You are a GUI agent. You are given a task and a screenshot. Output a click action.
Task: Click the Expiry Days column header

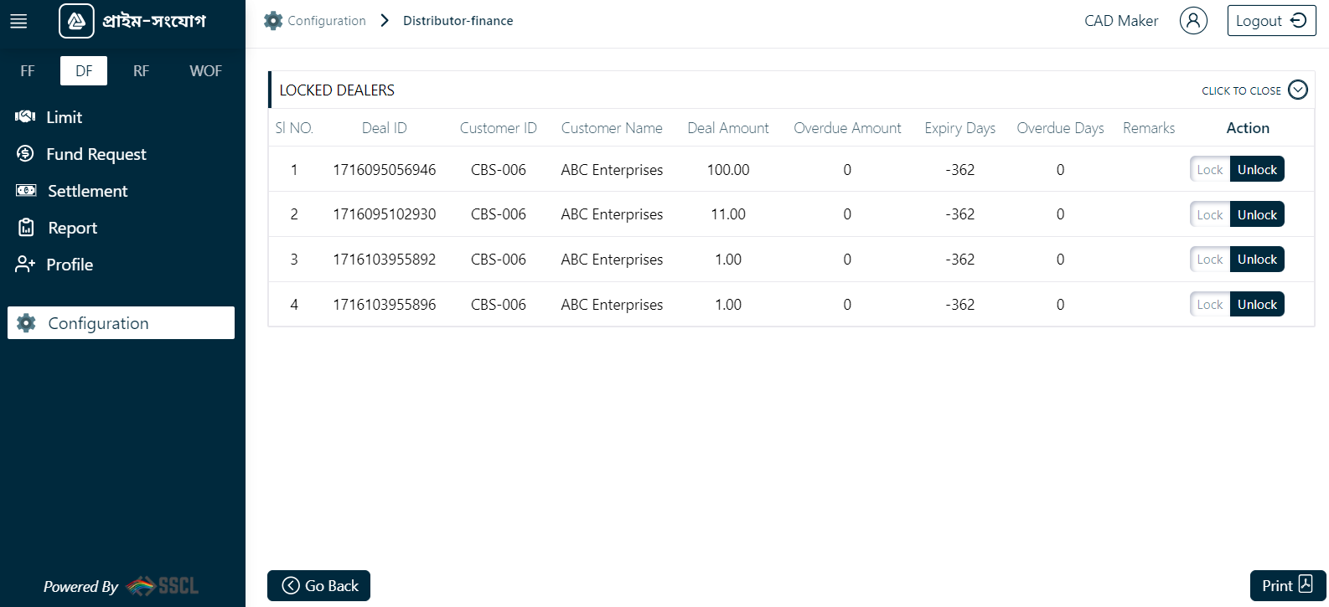coord(960,128)
